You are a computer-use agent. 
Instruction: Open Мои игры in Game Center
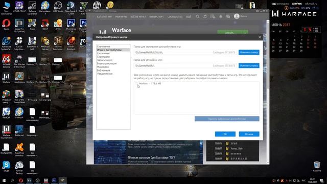point(121,16)
